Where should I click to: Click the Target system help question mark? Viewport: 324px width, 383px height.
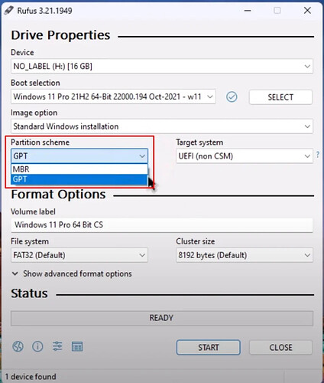pyautogui.click(x=318, y=155)
